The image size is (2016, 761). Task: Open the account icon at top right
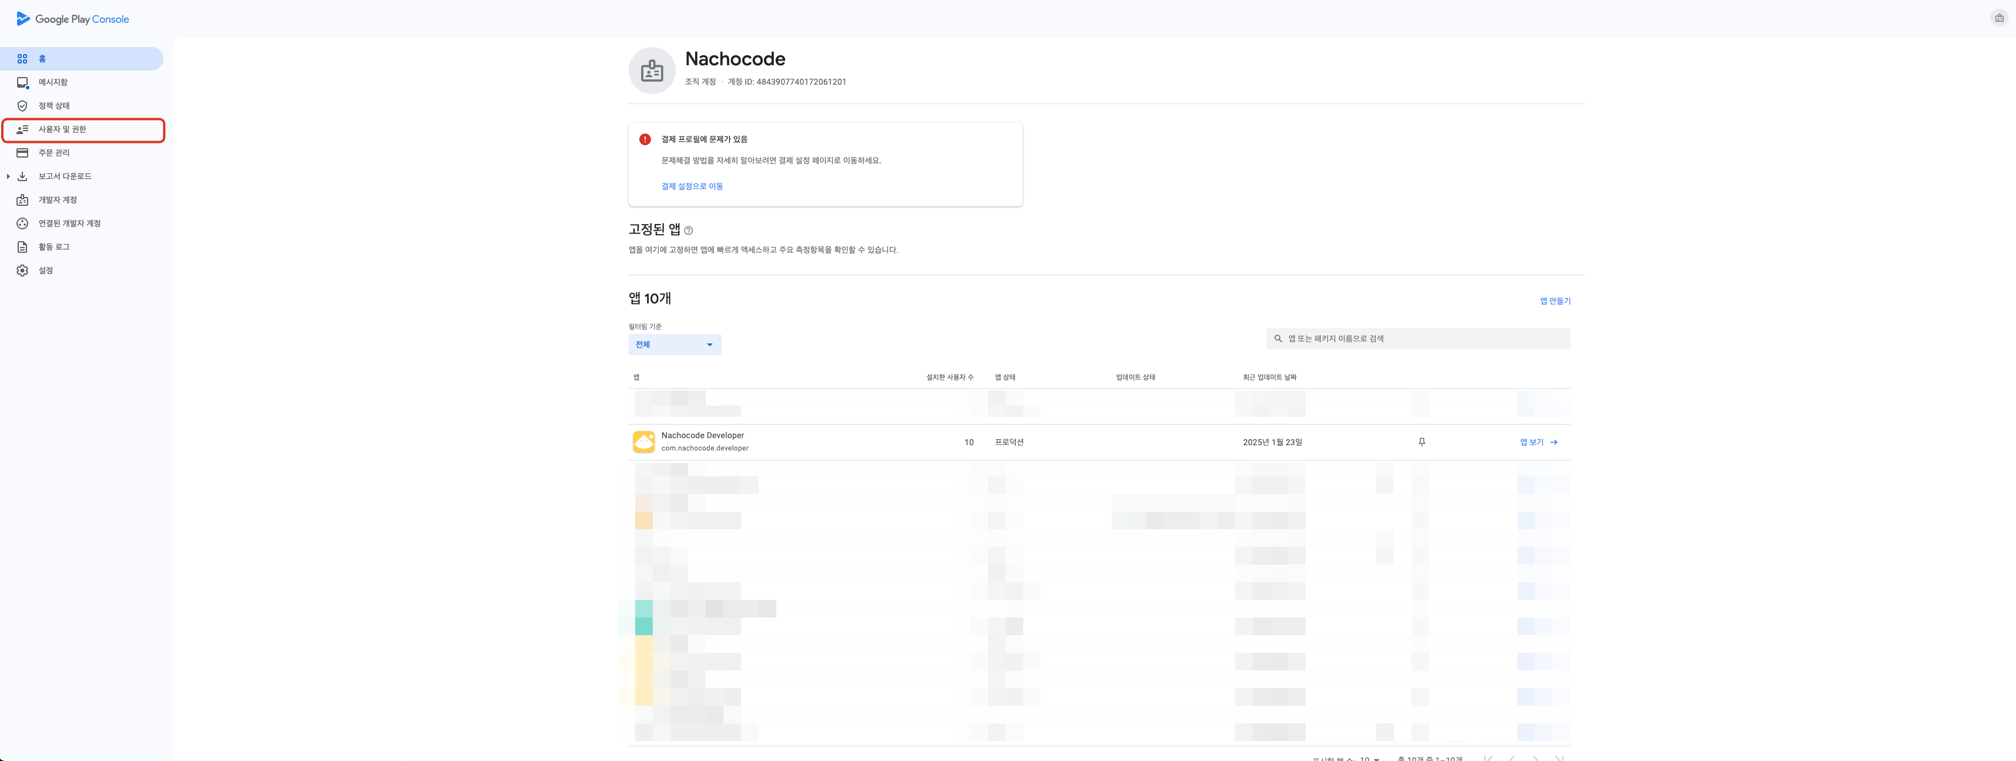[x=1999, y=18]
